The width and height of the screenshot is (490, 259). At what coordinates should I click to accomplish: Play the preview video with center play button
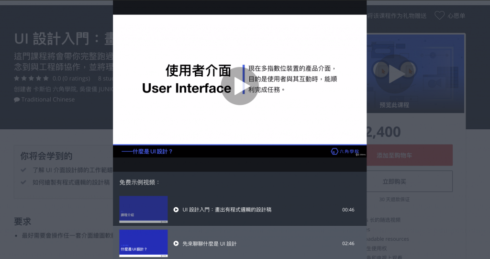(240, 86)
